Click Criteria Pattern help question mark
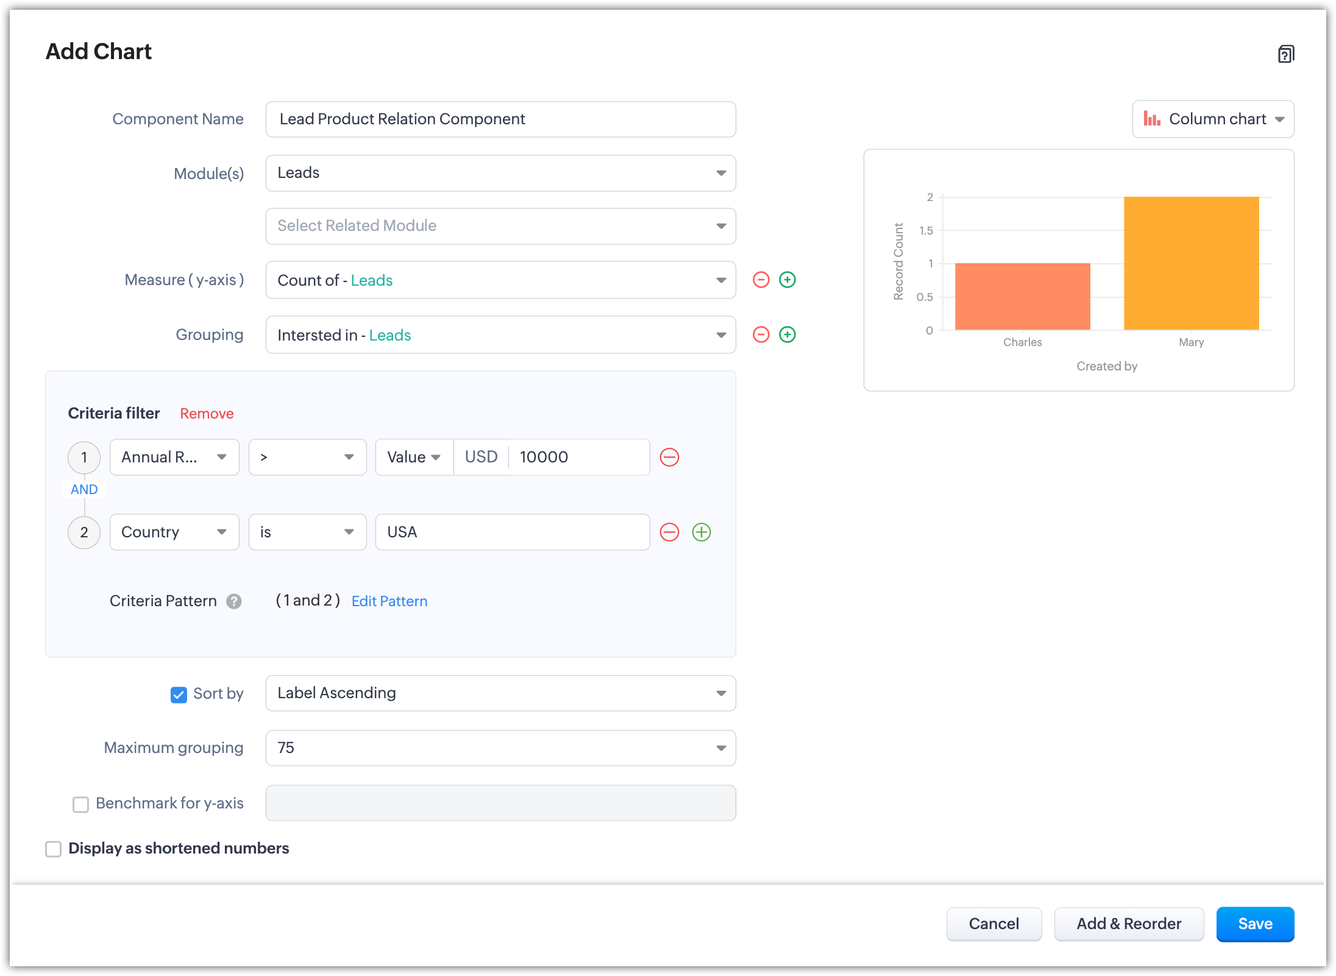The width and height of the screenshot is (1336, 976). [x=234, y=601]
